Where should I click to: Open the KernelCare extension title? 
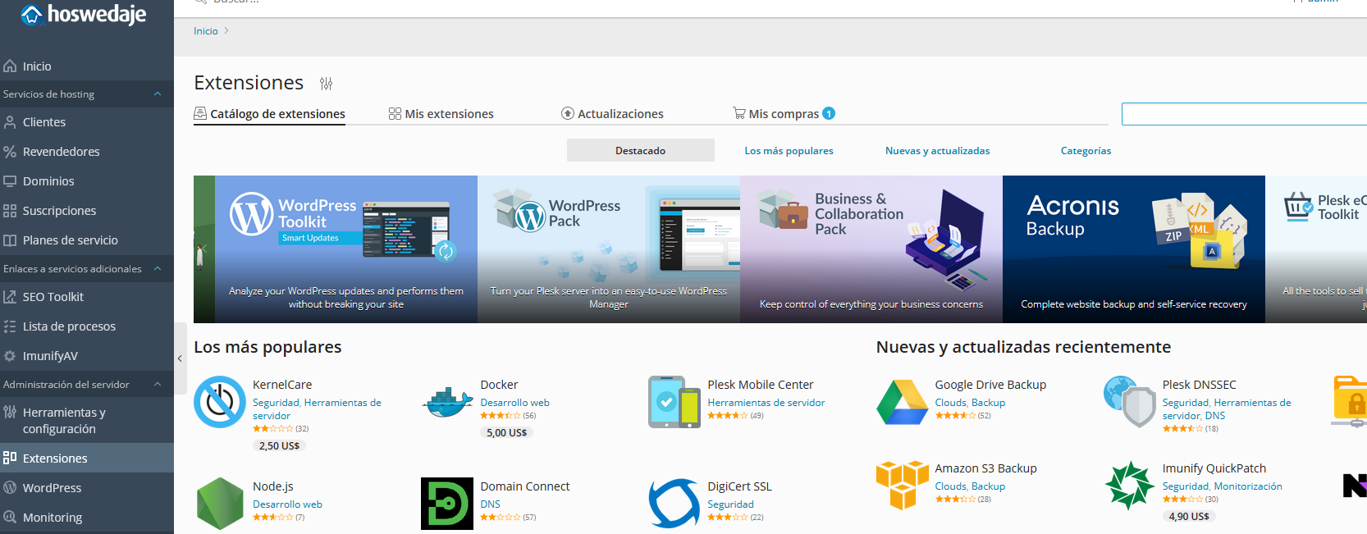point(282,385)
